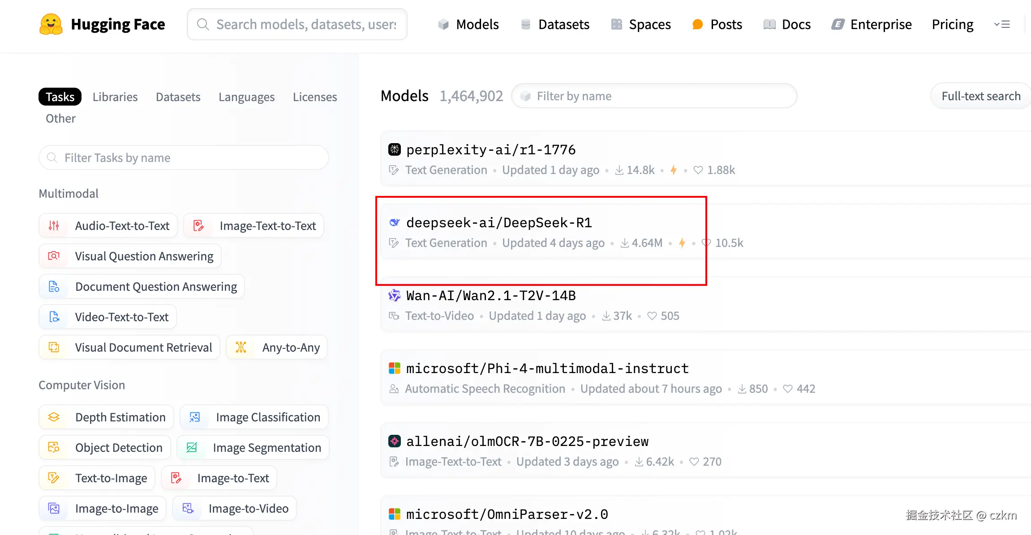This screenshot has width=1031, height=535.
Task: Click the perplexity-ai organization avatar icon
Action: pyautogui.click(x=394, y=149)
